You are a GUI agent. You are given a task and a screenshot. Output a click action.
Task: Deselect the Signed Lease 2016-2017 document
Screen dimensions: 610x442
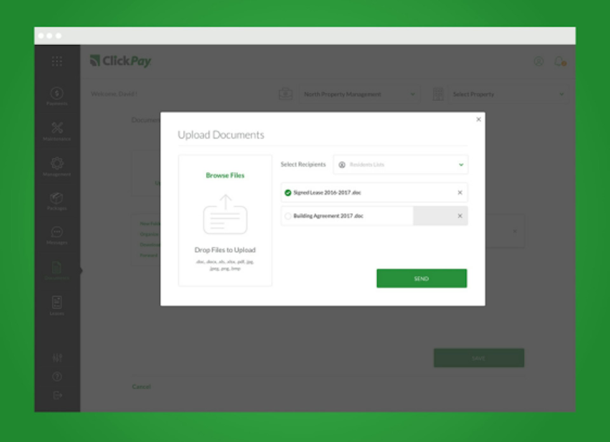[288, 192]
